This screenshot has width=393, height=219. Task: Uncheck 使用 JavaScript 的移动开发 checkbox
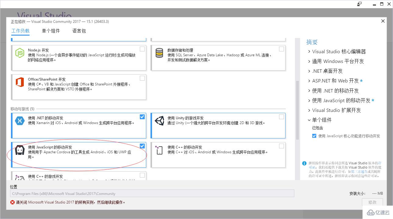pyautogui.click(x=142, y=146)
